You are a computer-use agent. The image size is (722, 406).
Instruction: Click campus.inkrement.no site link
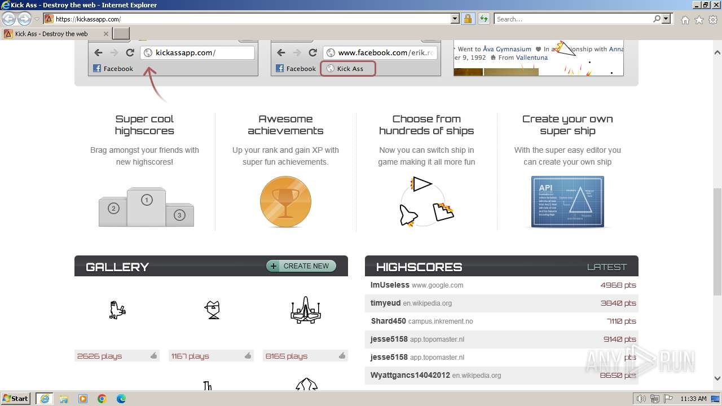(x=441, y=321)
